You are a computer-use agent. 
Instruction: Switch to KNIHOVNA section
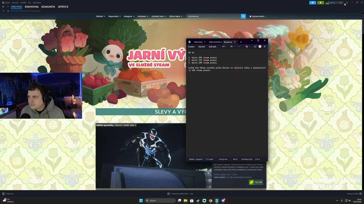32,7
